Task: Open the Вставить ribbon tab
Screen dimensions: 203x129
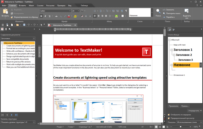Action: [23, 6]
